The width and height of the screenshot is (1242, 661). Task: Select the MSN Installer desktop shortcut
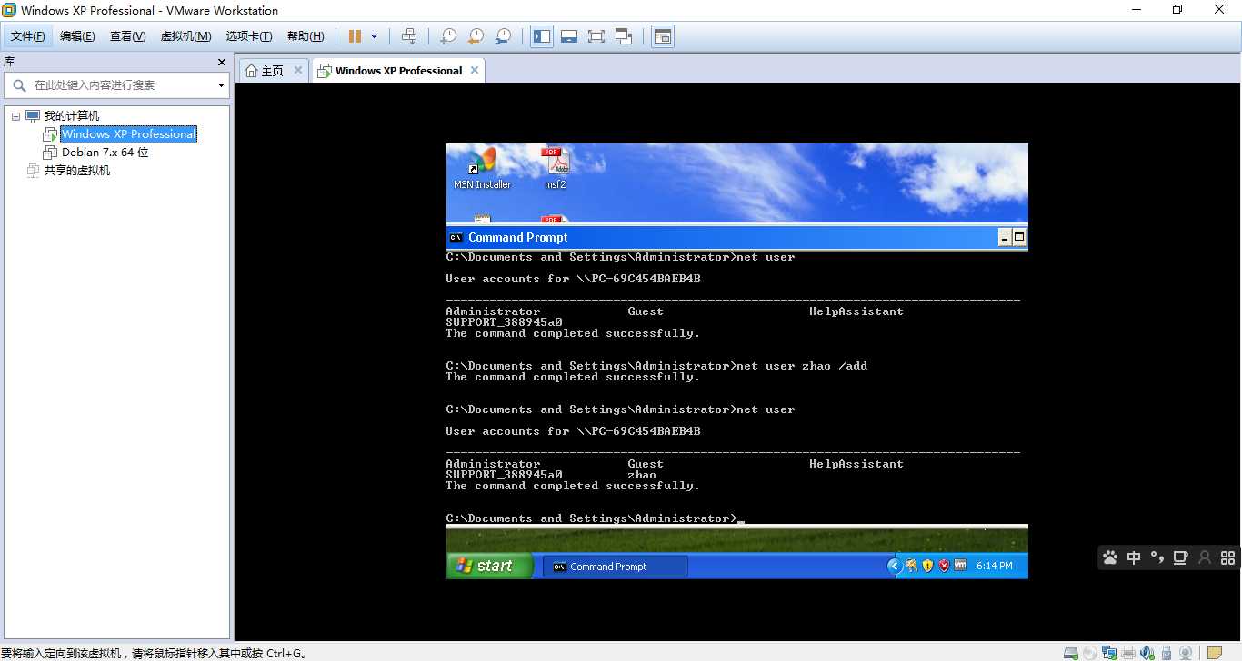[482, 168]
